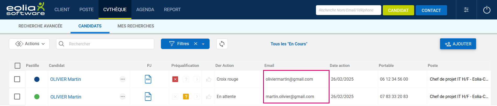Open the Filtres dropdown arrow

[x=203, y=44]
